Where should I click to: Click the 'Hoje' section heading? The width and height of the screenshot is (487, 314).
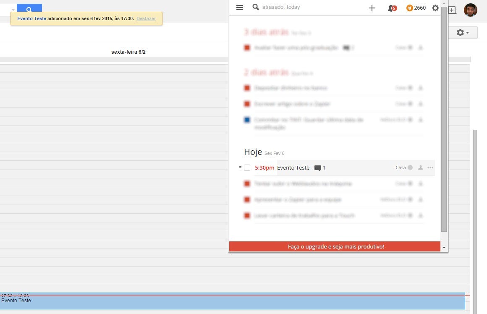(x=253, y=152)
